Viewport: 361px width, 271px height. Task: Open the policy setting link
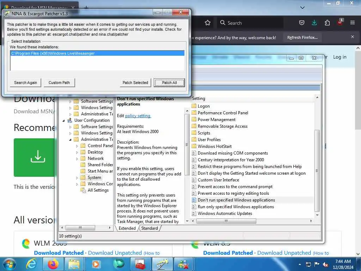tap(138, 116)
